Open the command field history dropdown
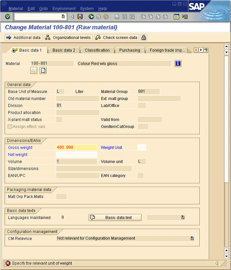This screenshot has height=270, width=231. coord(63,17)
